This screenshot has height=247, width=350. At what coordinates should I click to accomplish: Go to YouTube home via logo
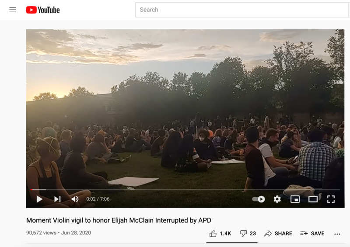43,10
